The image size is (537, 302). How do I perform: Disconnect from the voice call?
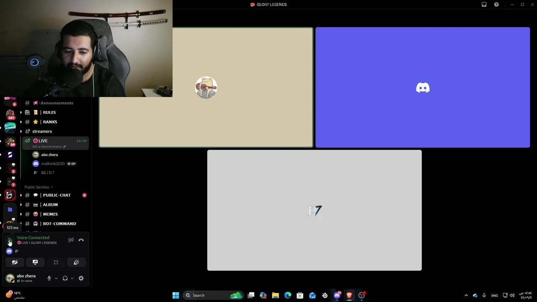click(x=81, y=240)
